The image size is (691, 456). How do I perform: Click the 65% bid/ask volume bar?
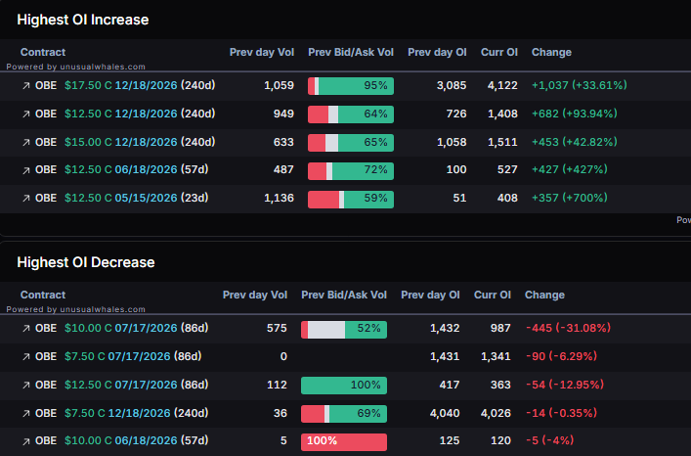tap(351, 143)
